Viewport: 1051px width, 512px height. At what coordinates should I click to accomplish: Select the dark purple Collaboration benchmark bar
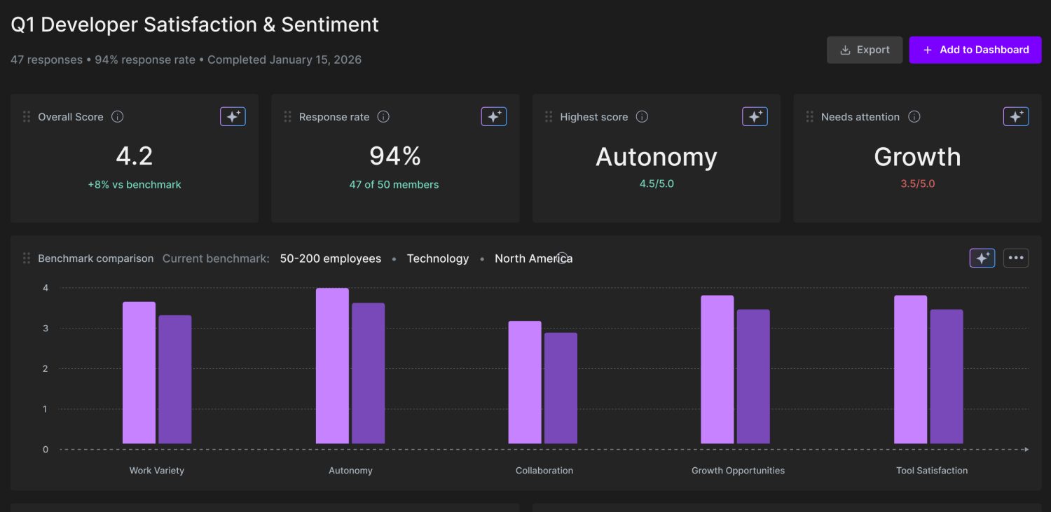tap(561, 388)
